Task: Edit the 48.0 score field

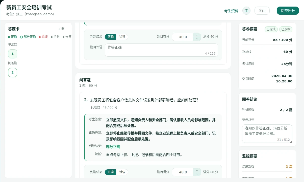Action: [183, 172]
